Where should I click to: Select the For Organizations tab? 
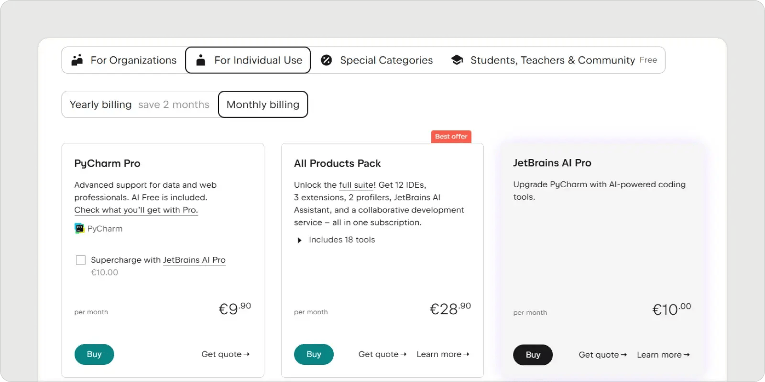pyautogui.click(x=124, y=60)
